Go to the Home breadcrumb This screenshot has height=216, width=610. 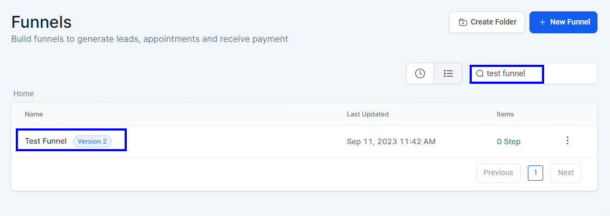23,94
